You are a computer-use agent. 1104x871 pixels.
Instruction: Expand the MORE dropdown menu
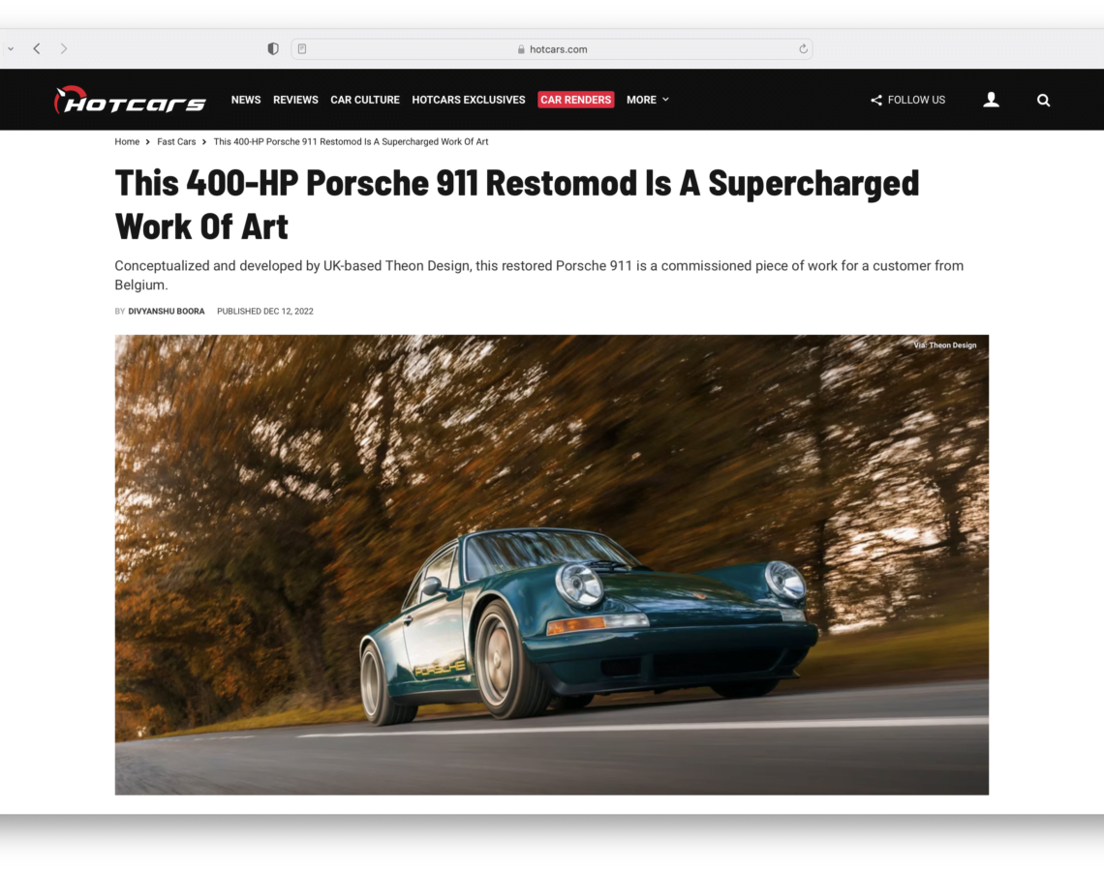pos(647,100)
